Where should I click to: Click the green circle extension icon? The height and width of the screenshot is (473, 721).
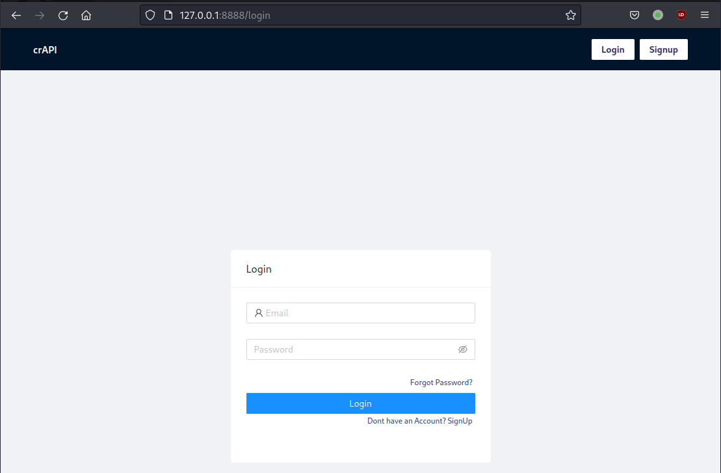[x=658, y=16]
